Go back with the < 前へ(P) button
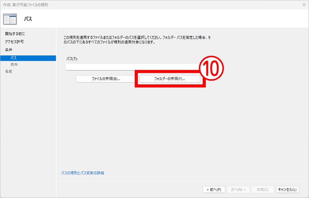 [214, 190]
